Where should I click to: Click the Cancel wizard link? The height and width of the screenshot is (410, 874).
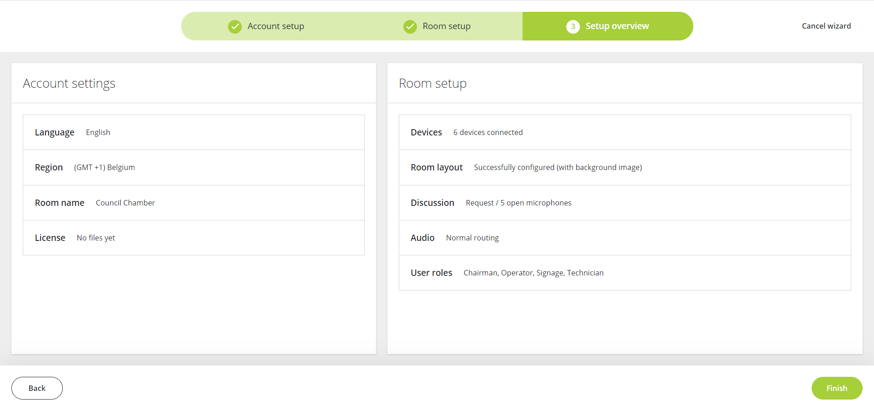[826, 26]
